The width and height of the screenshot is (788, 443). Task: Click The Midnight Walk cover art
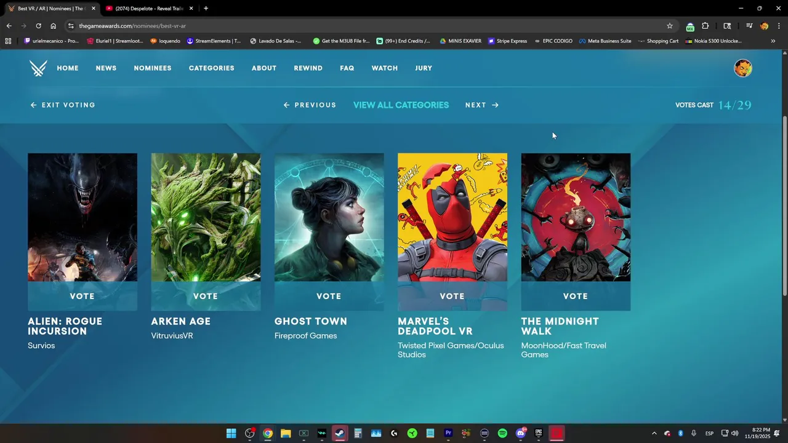pos(576,217)
